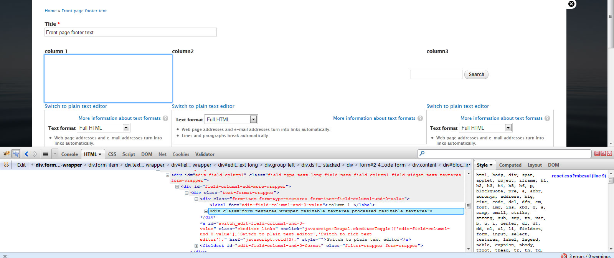614x258 pixels.
Task: Open the side panel DOM tab
Action: 553,165
